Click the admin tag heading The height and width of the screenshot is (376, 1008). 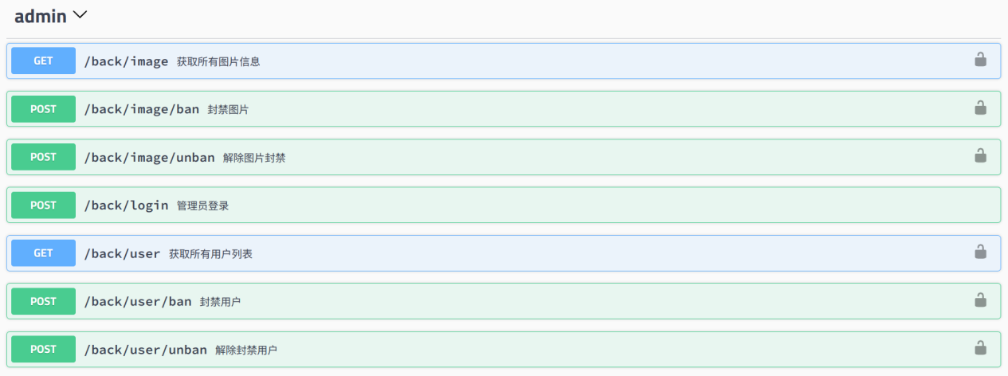pyautogui.click(x=41, y=16)
